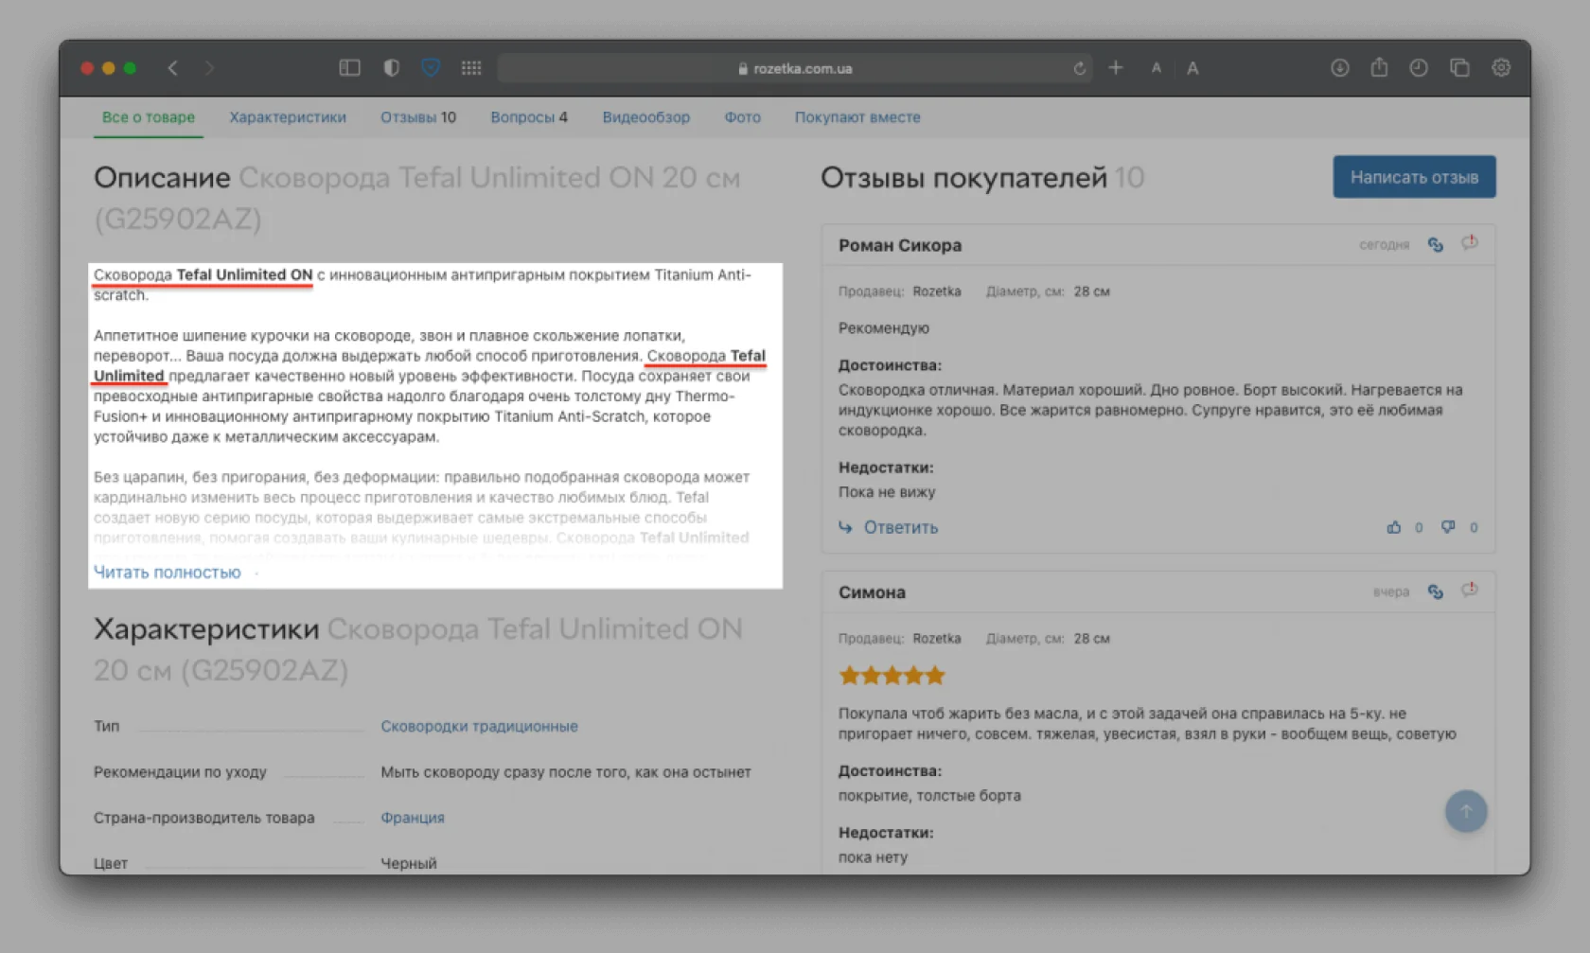
Task: Open the 'Покупают вместе' tab
Action: (x=857, y=117)
